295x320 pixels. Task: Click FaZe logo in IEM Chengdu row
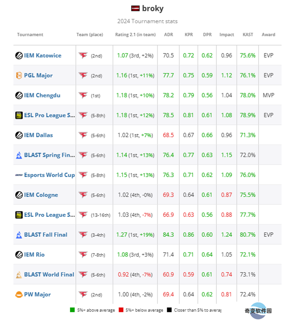point(83,95)
